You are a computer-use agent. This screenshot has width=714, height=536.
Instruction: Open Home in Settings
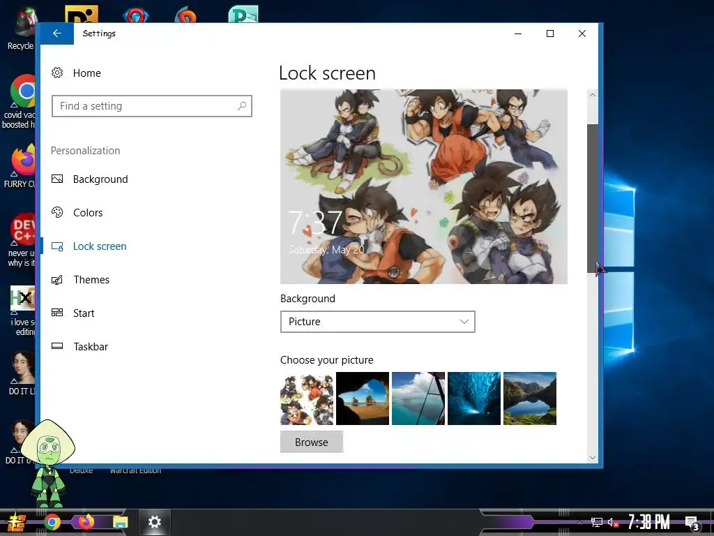(87, 73)
